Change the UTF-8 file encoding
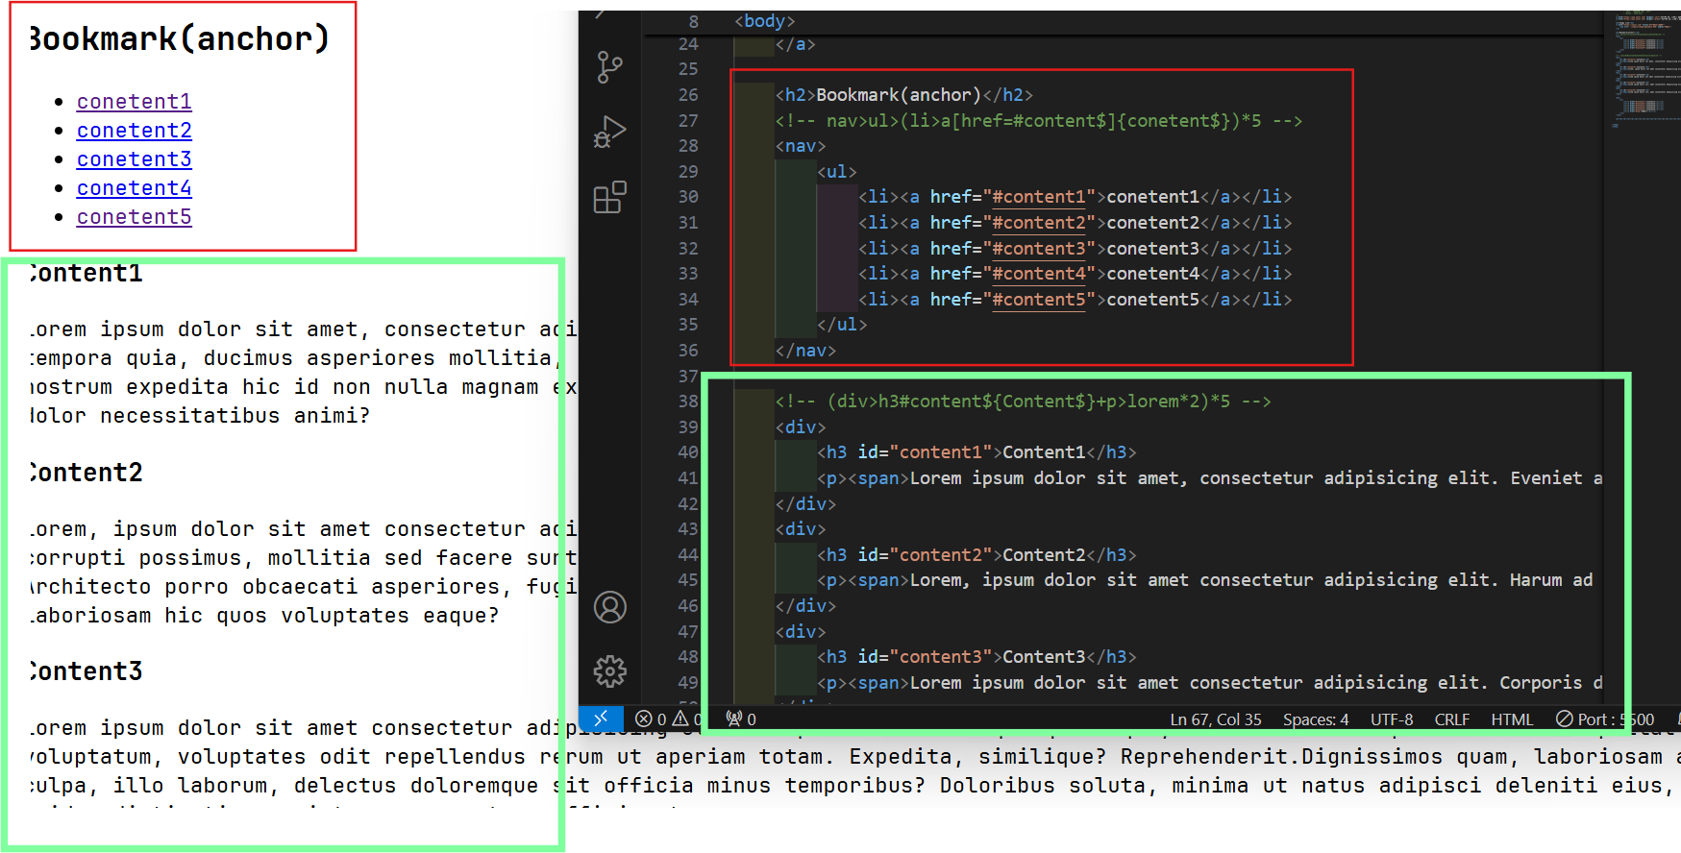 [1392, 719]
